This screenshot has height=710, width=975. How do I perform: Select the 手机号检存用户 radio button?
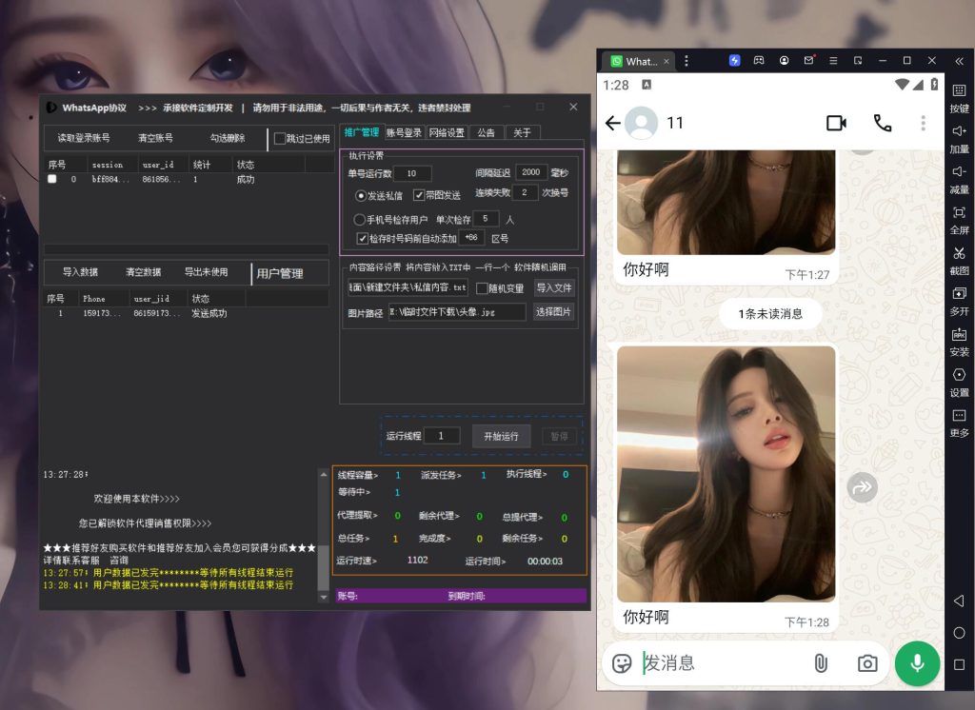coord(360,220)
